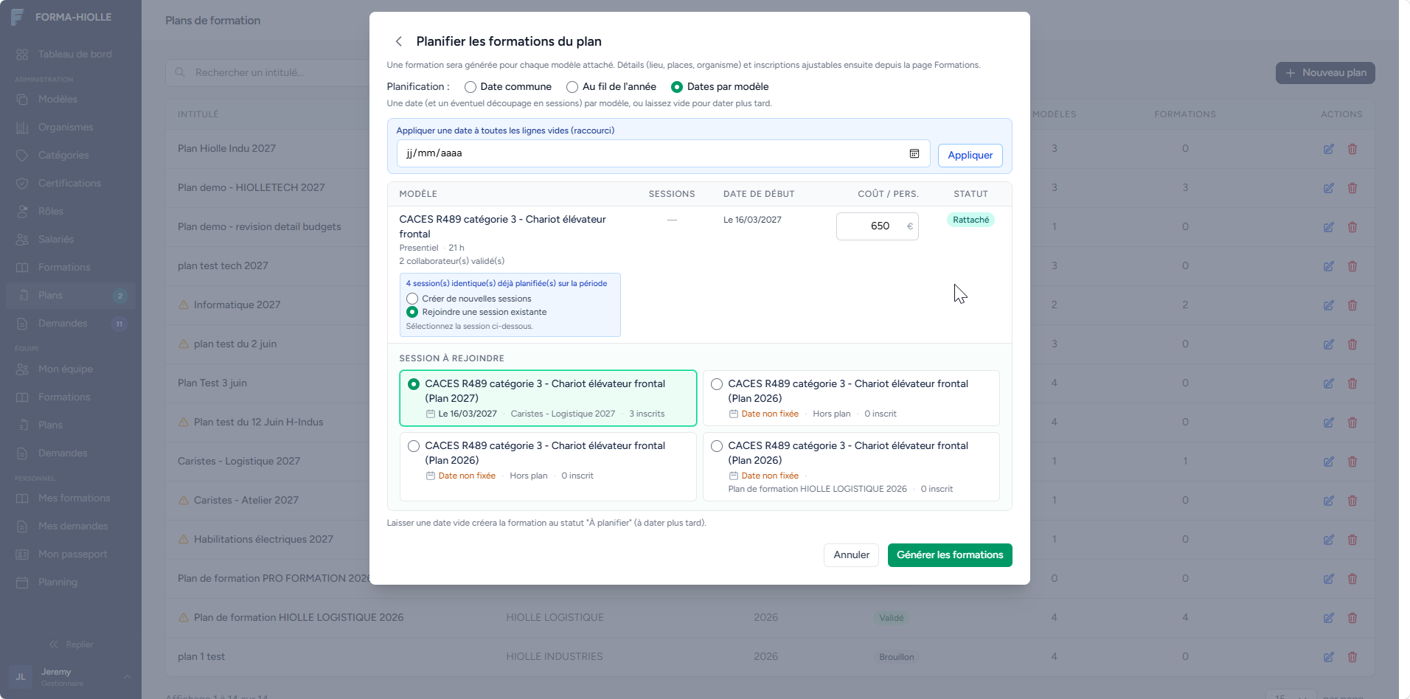Select Plan 2027 session dated 16/03/2027
The height and width of the screenshot is (699, 1410).
click(x=548, y=398)
